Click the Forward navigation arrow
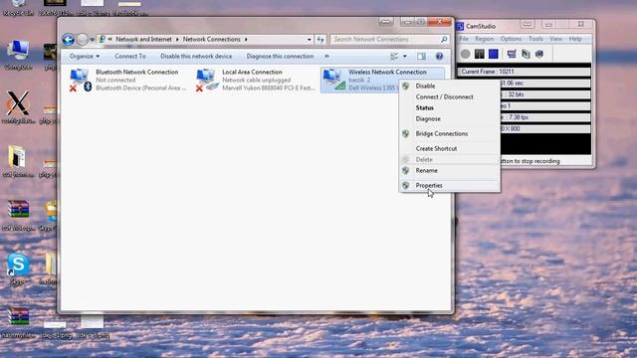 point(82,40)
